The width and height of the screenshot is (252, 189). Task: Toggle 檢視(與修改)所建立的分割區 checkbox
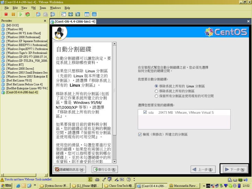(140, 135)
